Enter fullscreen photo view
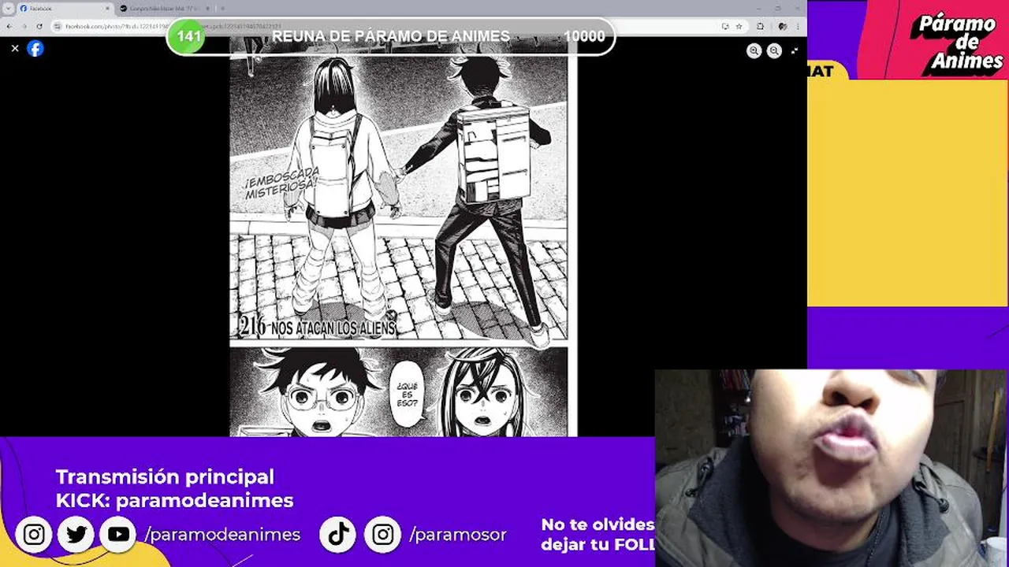The image size is (1009, 567). point(794,50)
